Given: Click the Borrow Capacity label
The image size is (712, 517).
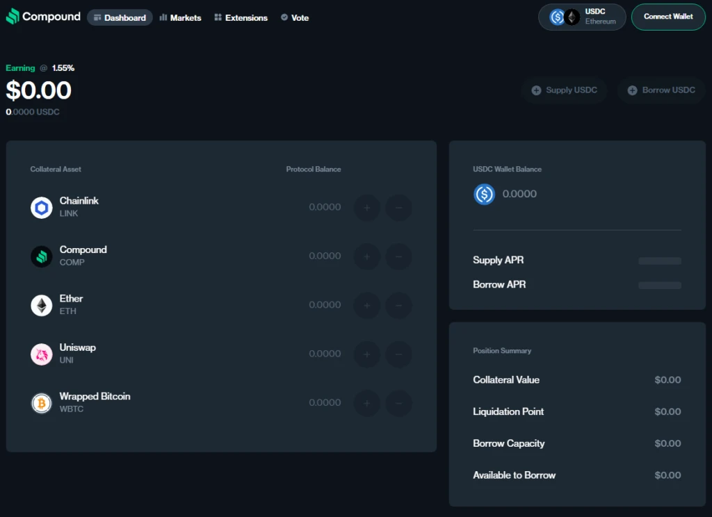Looking at the screenshot, I should [x=509, y=443].
